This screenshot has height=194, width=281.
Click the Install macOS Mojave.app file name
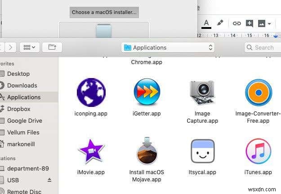pos(147,176)
